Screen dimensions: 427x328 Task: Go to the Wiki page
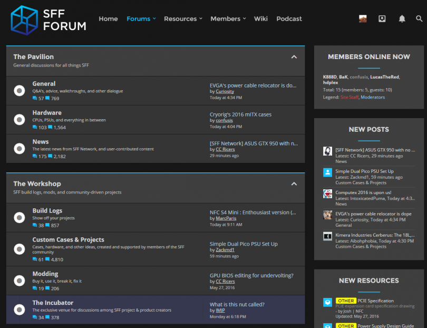tap(261, 19)
